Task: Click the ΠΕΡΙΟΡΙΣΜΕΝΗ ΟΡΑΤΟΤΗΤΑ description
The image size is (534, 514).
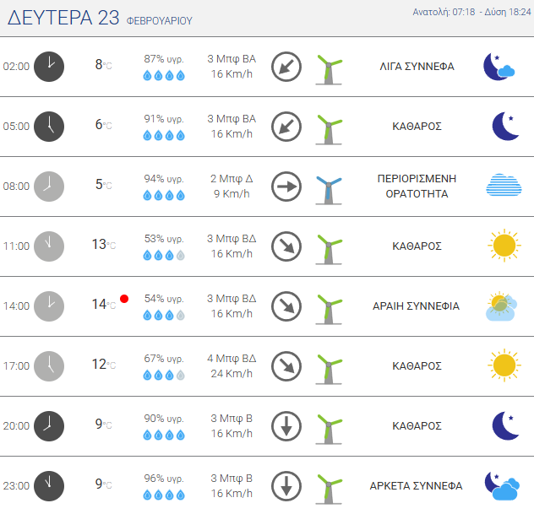Action: tap(417, 187)
